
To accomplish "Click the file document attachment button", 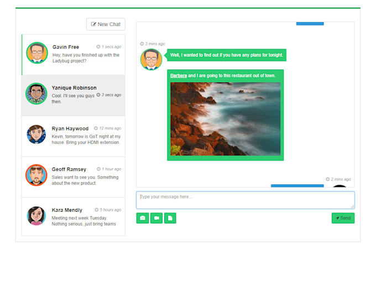I will (170, 218).
